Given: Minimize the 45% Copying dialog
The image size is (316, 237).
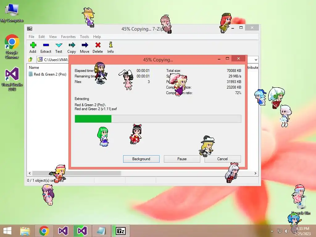Looking at the screenshot, I should point(219,59).
